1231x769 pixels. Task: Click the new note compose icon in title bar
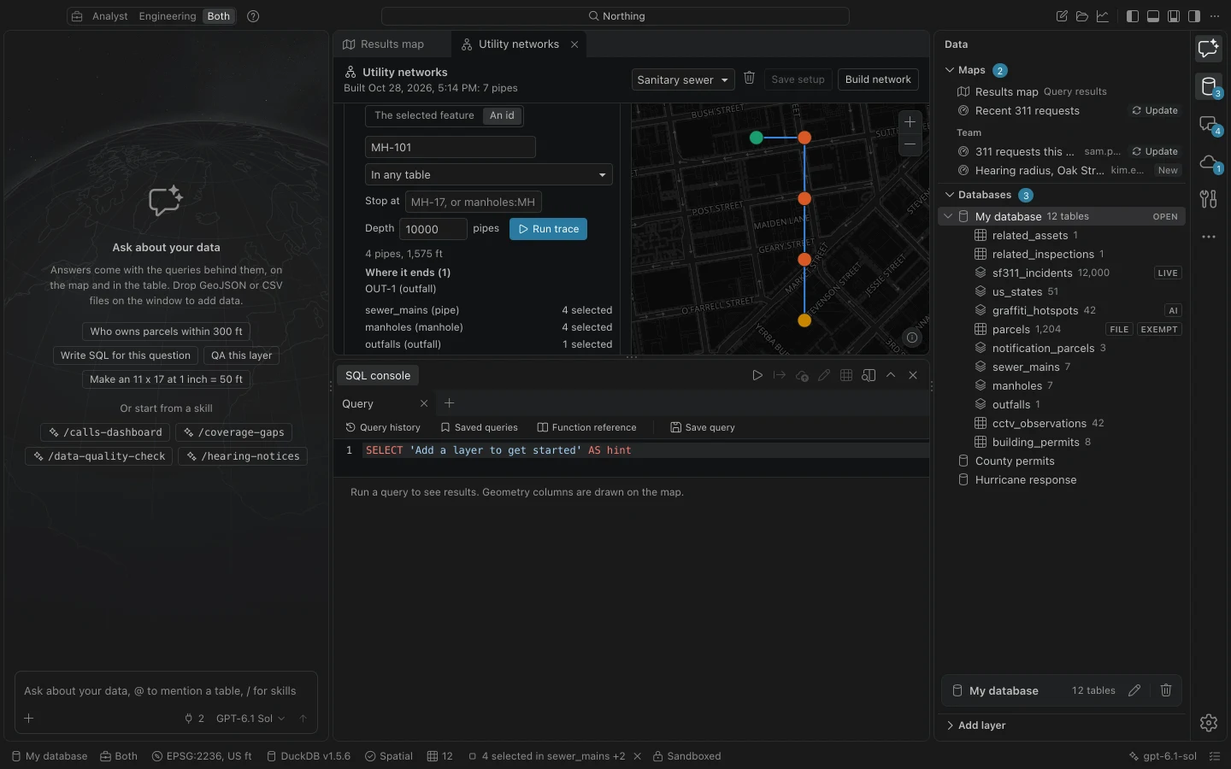(1062, 16)
